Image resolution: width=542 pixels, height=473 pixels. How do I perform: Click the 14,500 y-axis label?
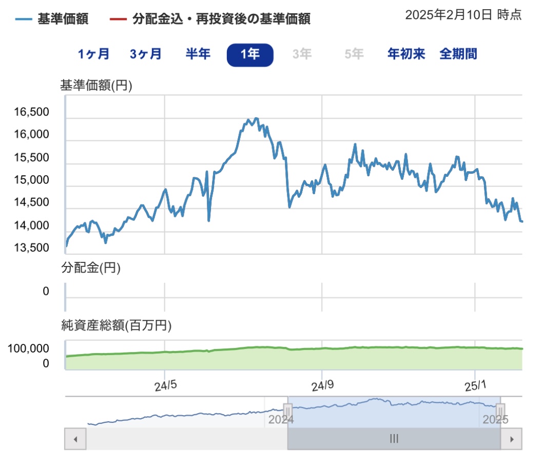pos(31,202)
